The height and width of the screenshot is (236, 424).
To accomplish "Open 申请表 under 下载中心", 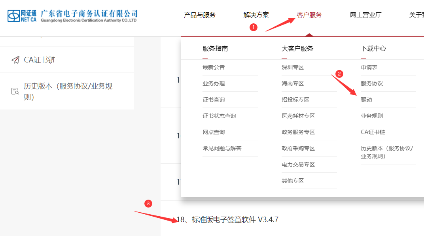I will pyautogui.click(x=369, y=67).
